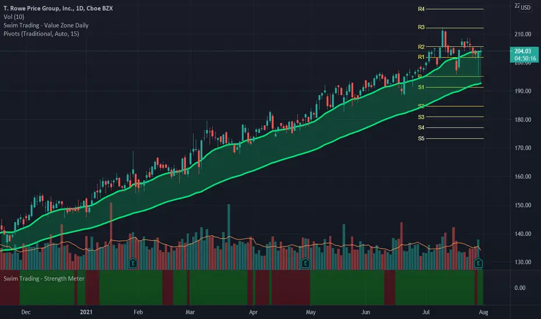Click the S1 pivot level label
This screenshot has width=541, height=319.
click(x=421, y=87)
